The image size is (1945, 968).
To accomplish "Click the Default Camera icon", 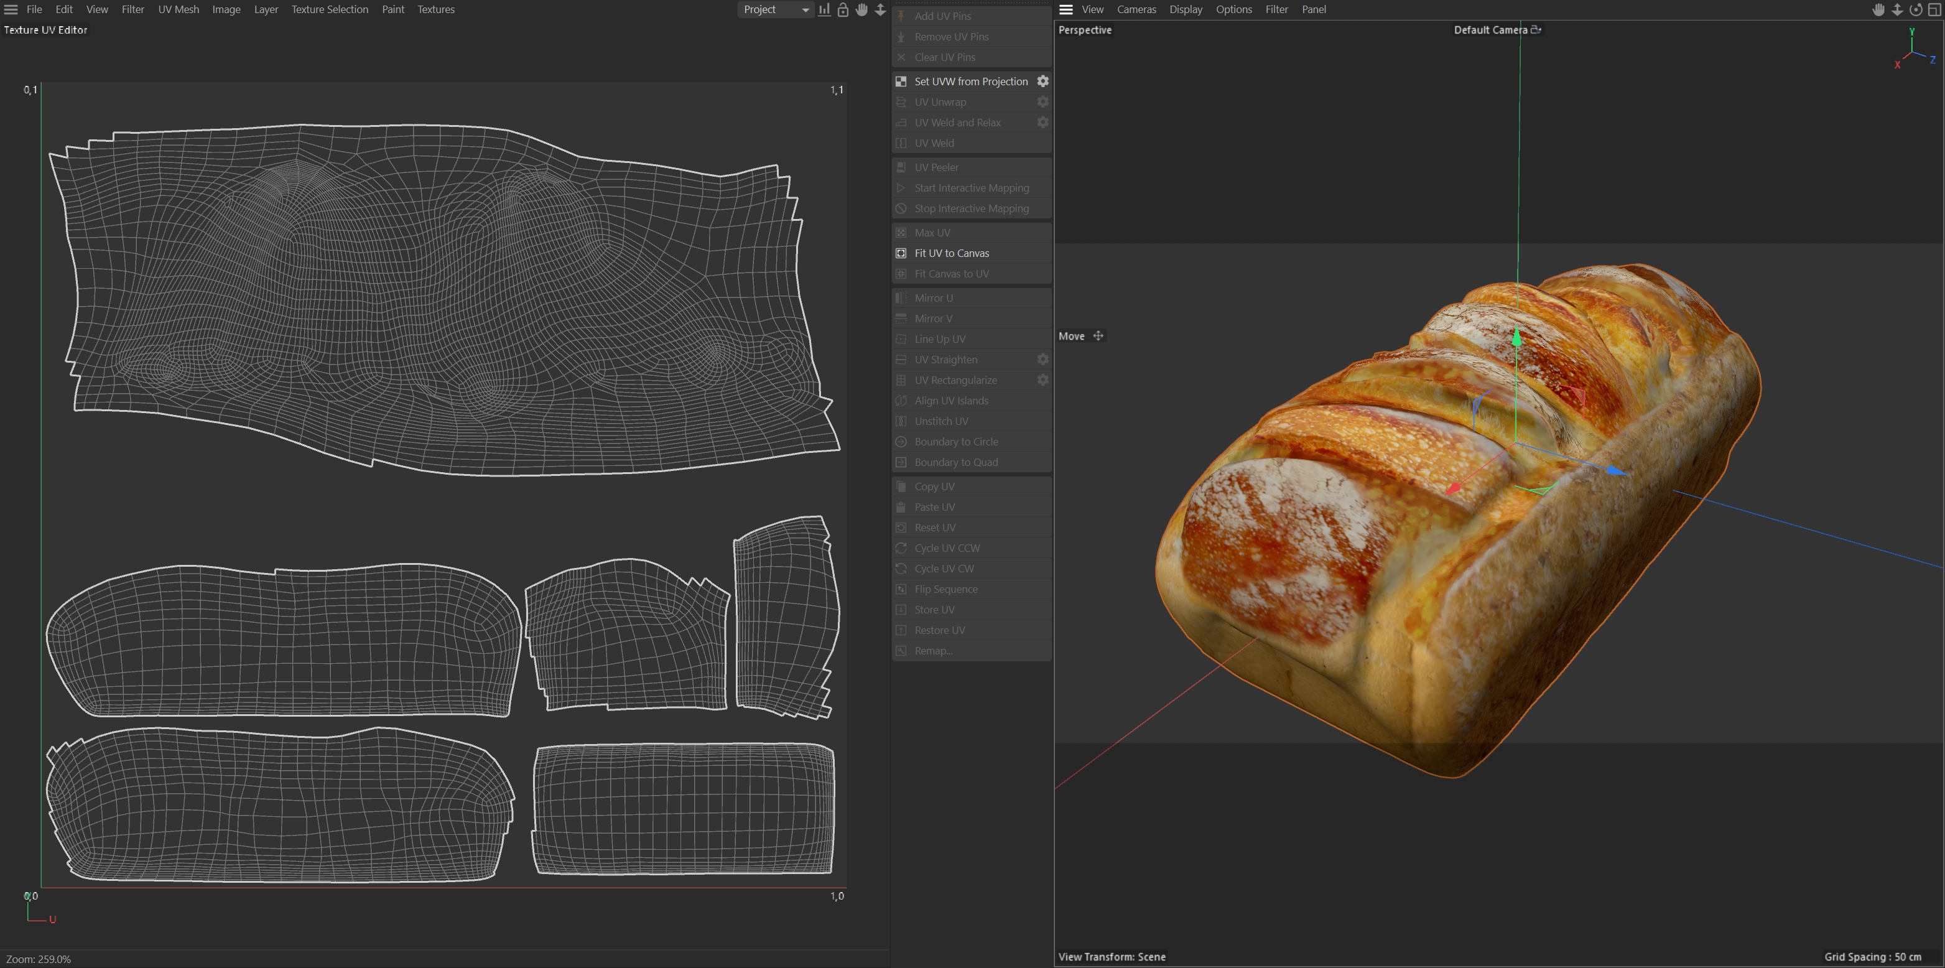I will coord(1536,30).
